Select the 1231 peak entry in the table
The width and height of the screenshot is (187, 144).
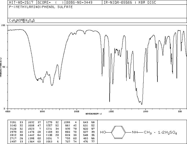tap(52, 129)
